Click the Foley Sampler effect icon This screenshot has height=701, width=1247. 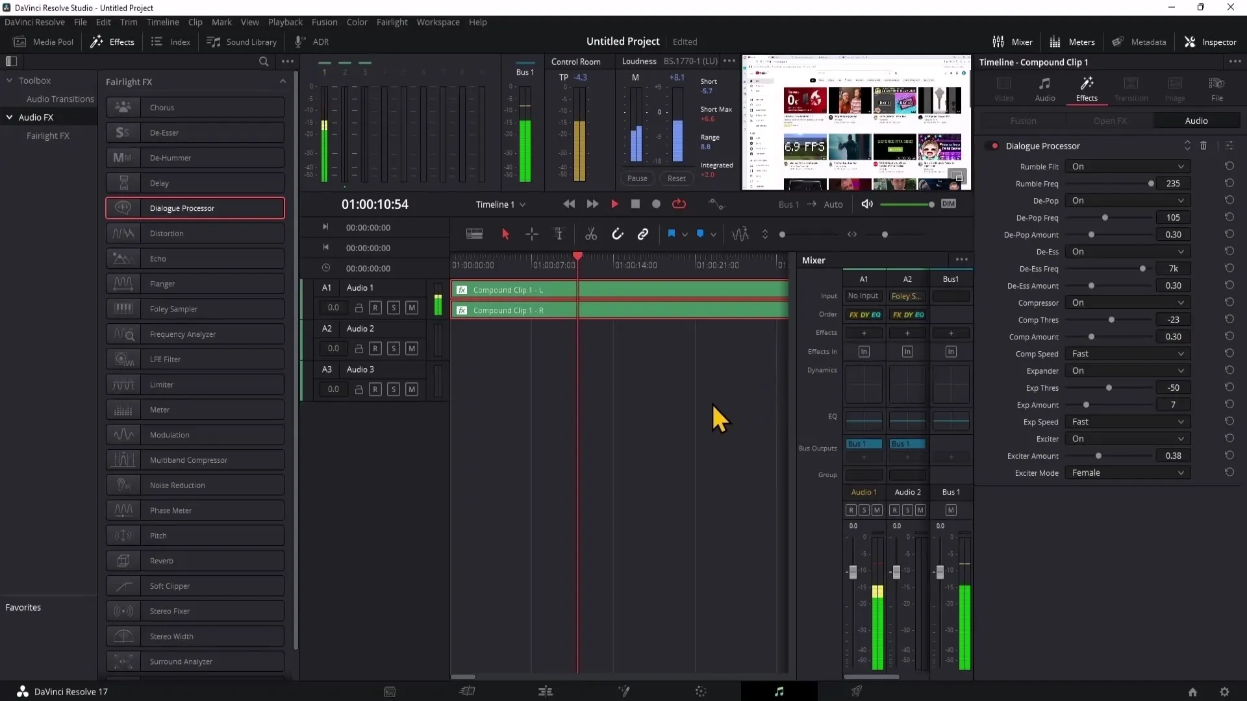click(x=123, y=309)
